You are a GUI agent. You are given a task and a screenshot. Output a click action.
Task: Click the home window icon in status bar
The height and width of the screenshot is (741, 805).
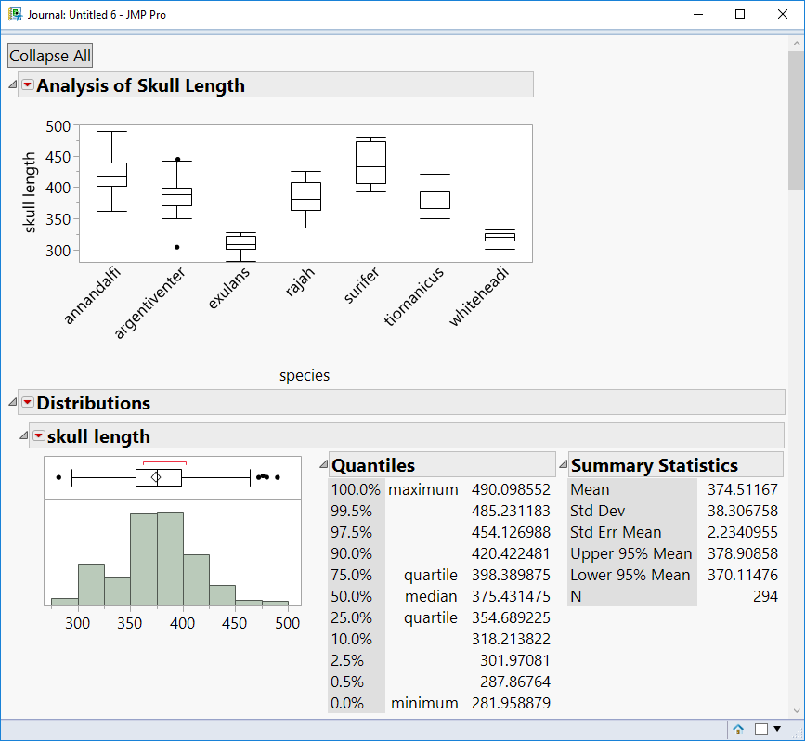738,729
